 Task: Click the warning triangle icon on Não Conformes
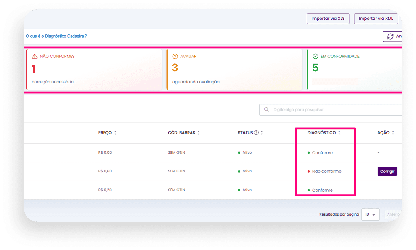35,56
